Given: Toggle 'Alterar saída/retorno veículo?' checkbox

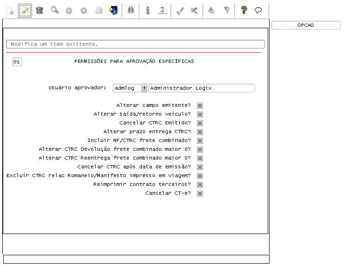Looking at the screenshot, I should click(x=200, y=114).
